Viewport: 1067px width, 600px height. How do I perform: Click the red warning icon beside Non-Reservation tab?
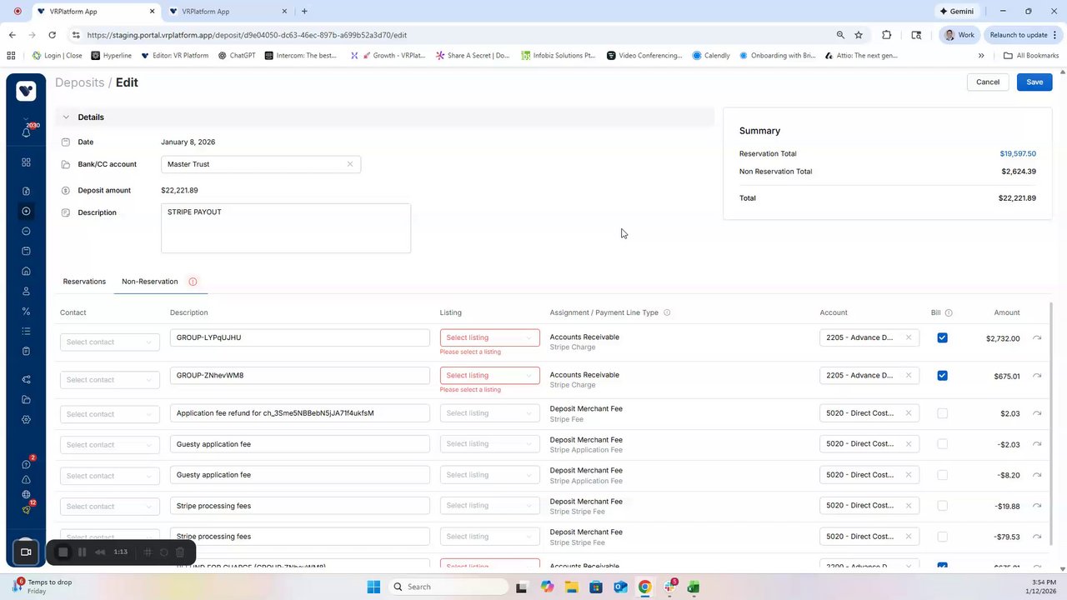click(x=193, y=282)
